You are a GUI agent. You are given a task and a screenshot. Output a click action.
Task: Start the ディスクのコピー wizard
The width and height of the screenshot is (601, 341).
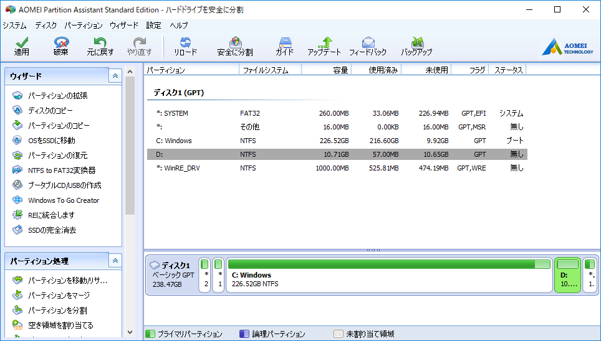point(50,111)
